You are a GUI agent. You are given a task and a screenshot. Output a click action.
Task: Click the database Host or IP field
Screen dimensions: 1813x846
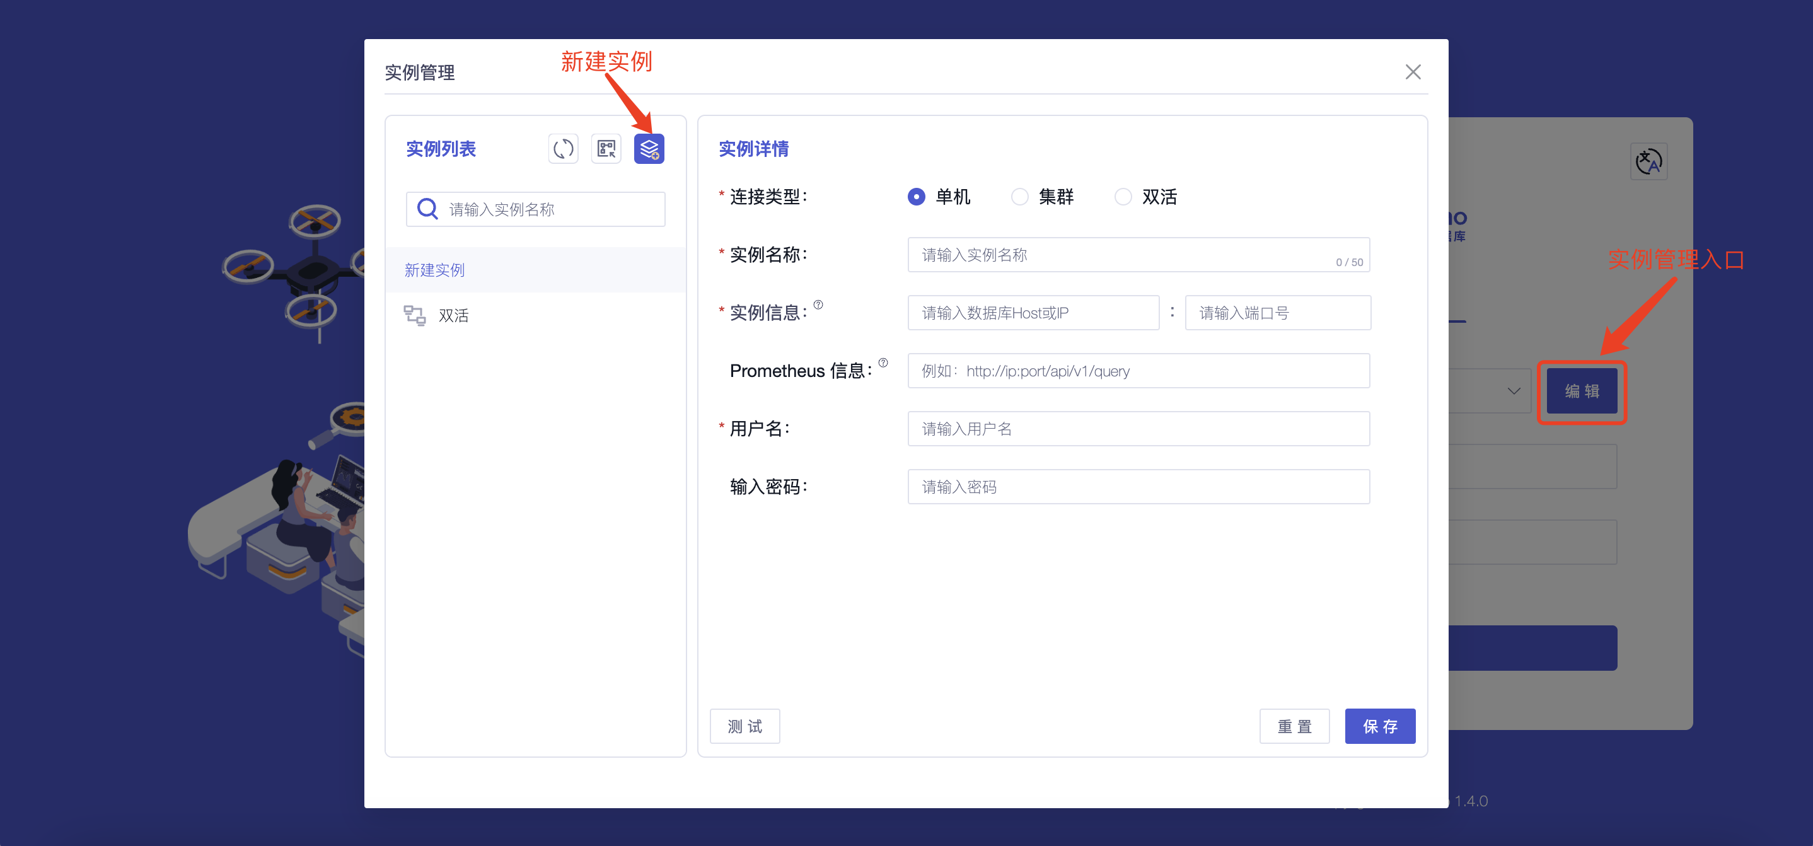(1033, 313)
